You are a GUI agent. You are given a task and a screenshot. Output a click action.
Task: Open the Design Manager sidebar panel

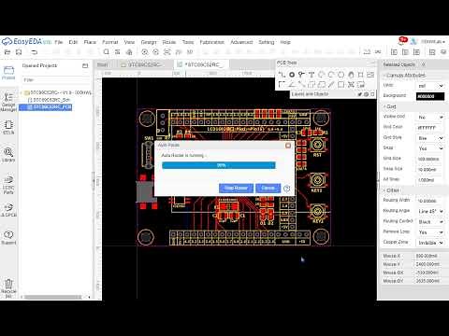pos(8,102)
